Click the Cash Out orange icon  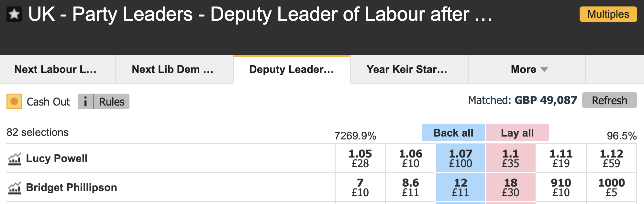[14, 101]
